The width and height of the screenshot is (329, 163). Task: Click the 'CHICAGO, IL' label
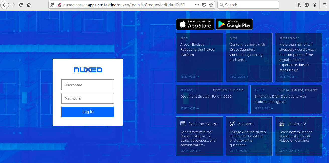pyautogui.click(x=188, y=90)
